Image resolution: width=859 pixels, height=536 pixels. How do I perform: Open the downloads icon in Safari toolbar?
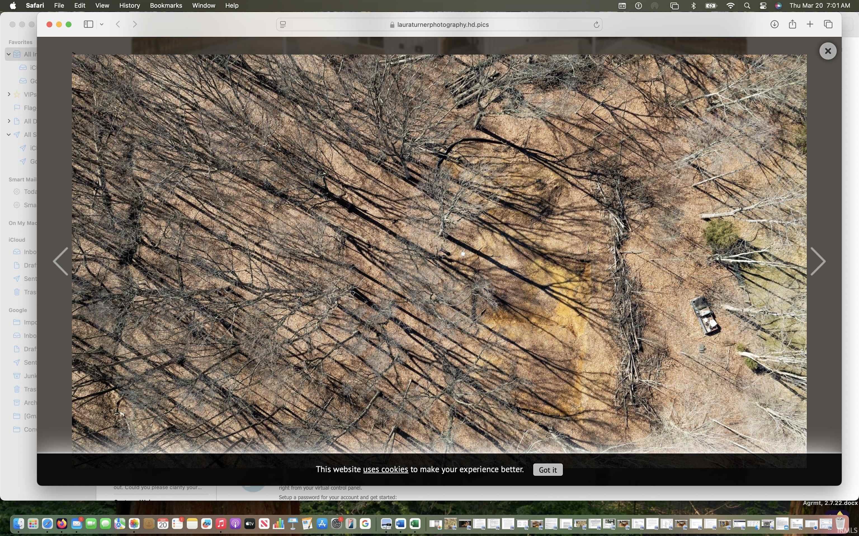tap(774, 24)
